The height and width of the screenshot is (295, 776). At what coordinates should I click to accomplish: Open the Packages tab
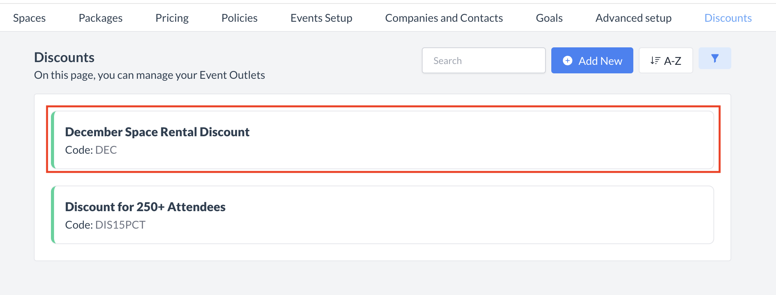click(100, 18)
